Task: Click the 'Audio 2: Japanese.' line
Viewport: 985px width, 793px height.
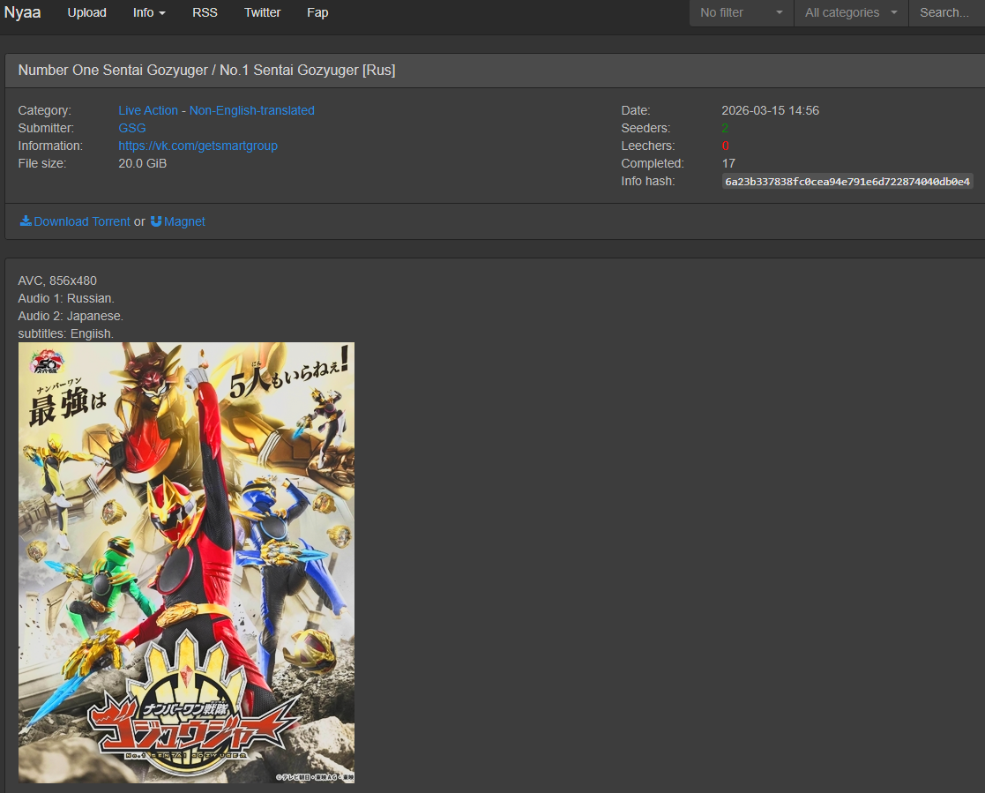Action: (71, 316)
